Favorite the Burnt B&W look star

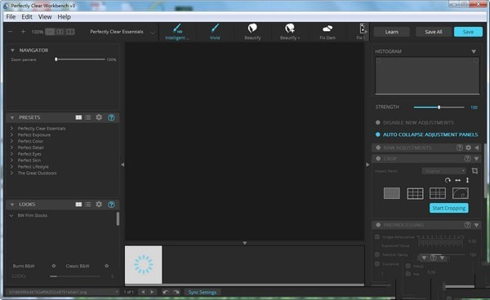[53, 266]
